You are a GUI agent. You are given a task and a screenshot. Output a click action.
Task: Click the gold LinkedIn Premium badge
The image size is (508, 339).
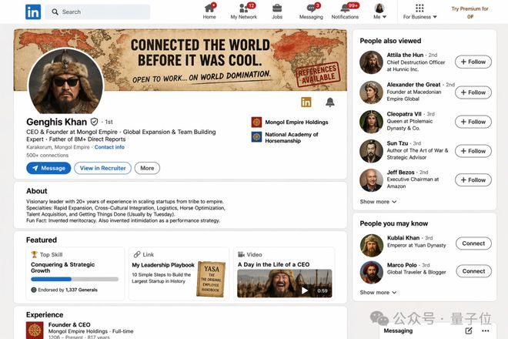pyautogui.click(x=306, y=102)
